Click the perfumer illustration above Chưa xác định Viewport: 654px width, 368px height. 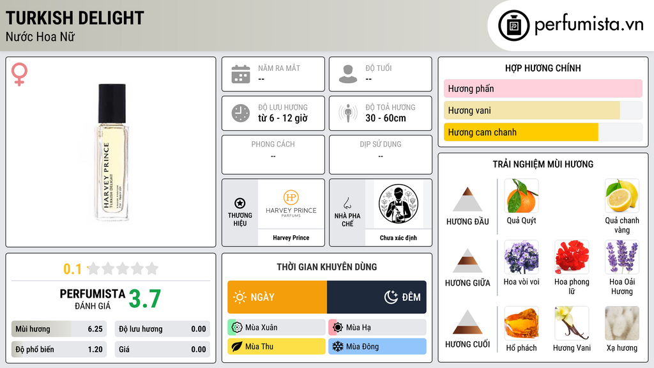pos(399,204)
